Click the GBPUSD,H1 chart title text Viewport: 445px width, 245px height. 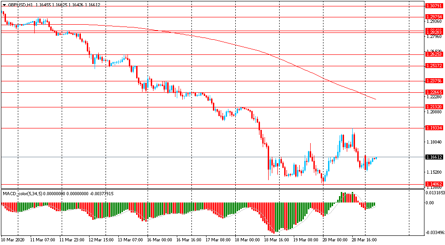click(20, 4)
